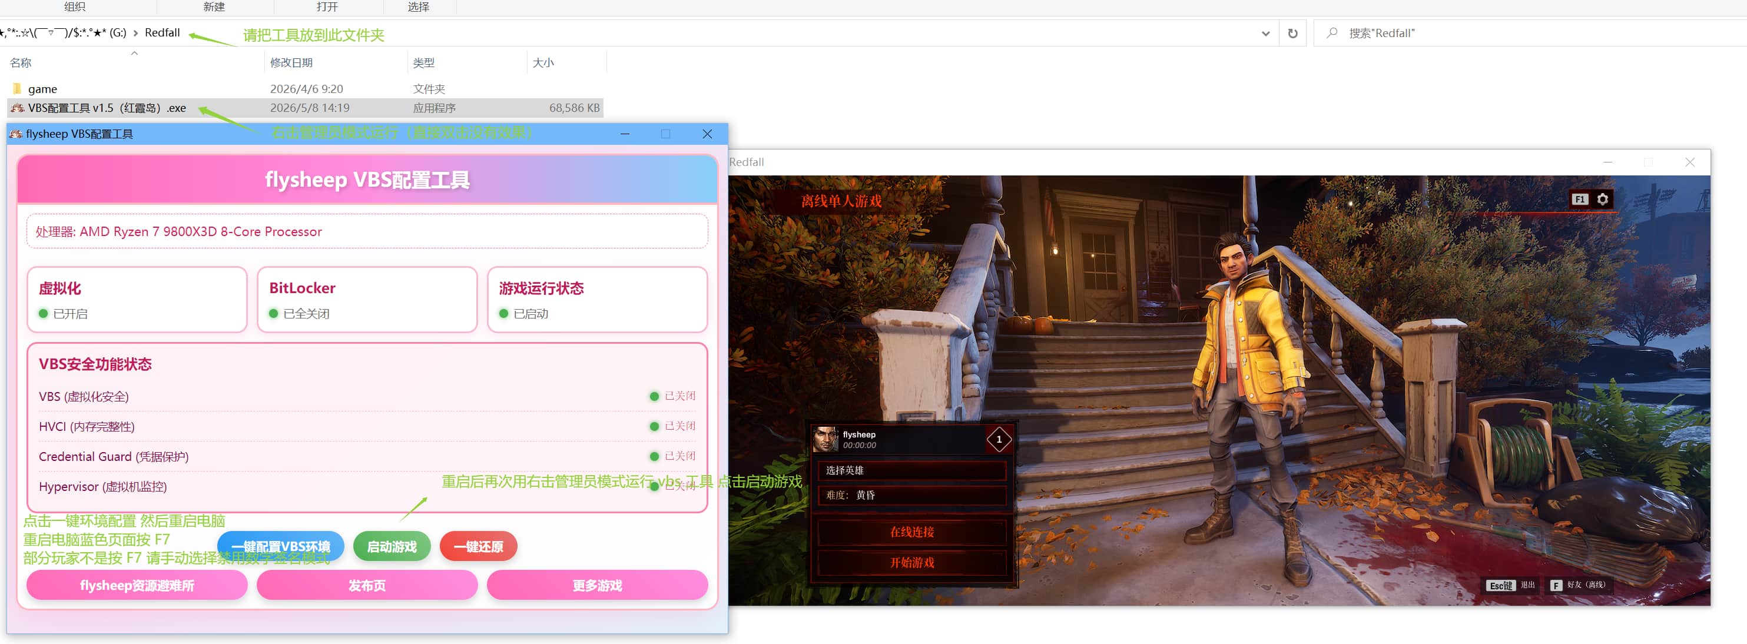1747x644 pixels.
Task: Click the red 一键还原 button
Action: coord(478,546)
